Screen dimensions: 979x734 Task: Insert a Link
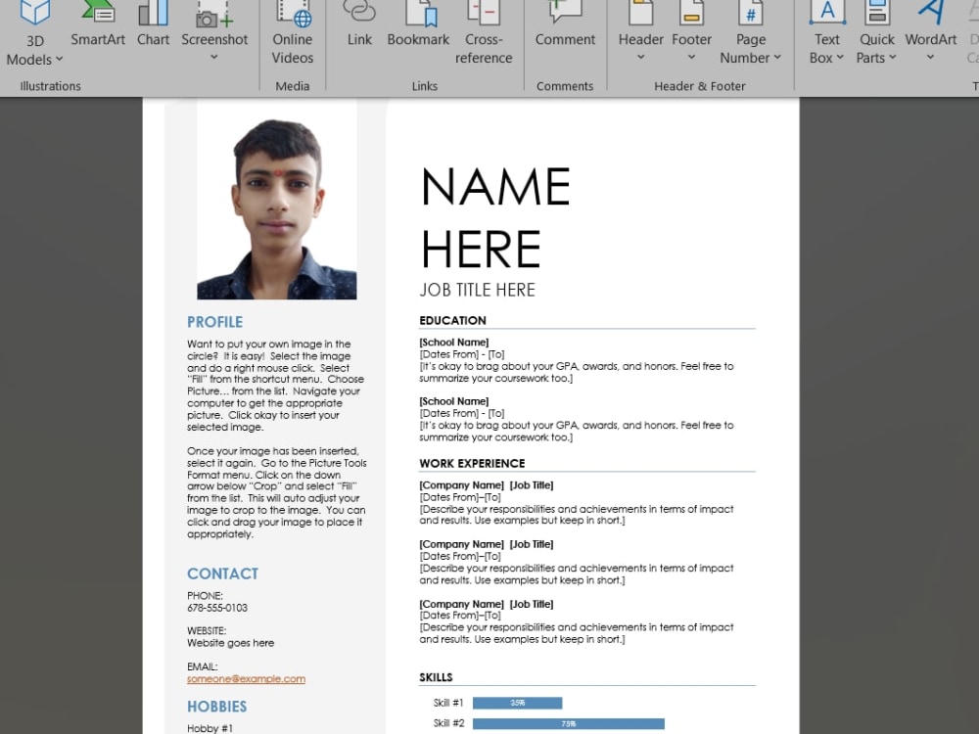pyautogui.click(x=359, y=25)
